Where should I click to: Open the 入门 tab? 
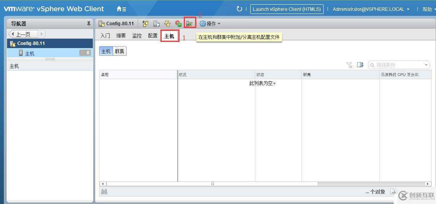(x=105, y=36)
